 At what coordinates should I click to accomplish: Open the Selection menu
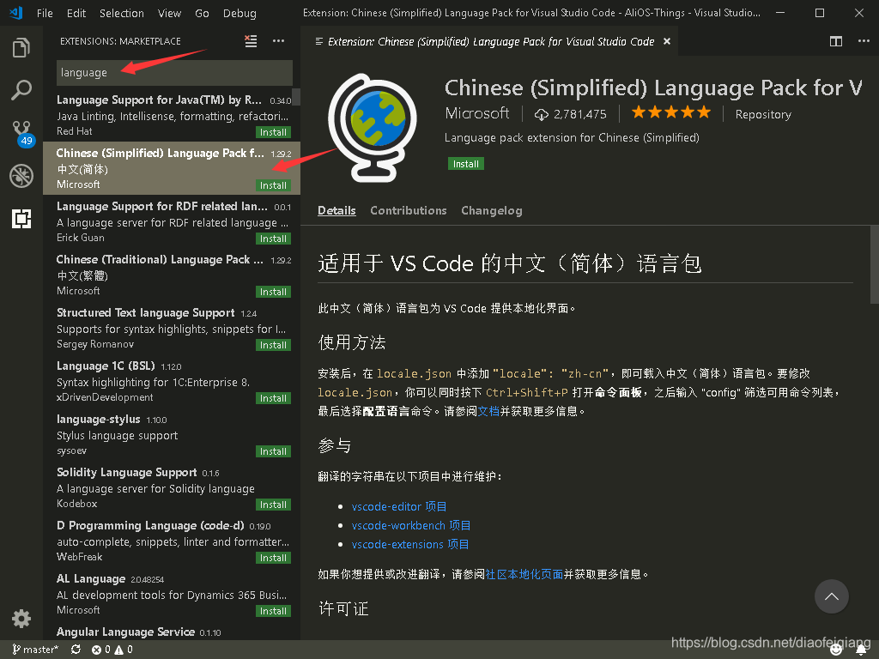122,13
